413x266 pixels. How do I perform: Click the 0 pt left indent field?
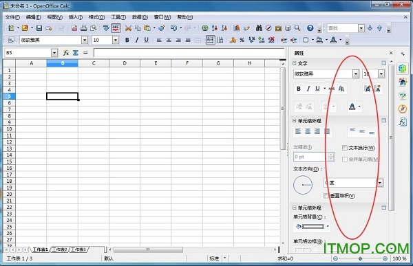pyautogui.click(x=310, y=157)
